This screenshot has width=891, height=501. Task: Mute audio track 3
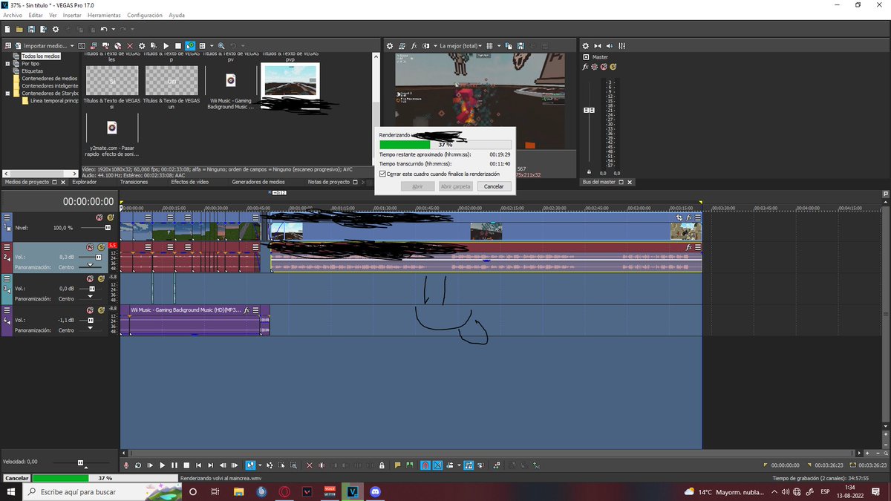[x=90, y=278]
